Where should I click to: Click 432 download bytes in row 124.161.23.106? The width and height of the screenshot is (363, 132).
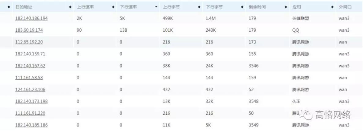[209, 90]
